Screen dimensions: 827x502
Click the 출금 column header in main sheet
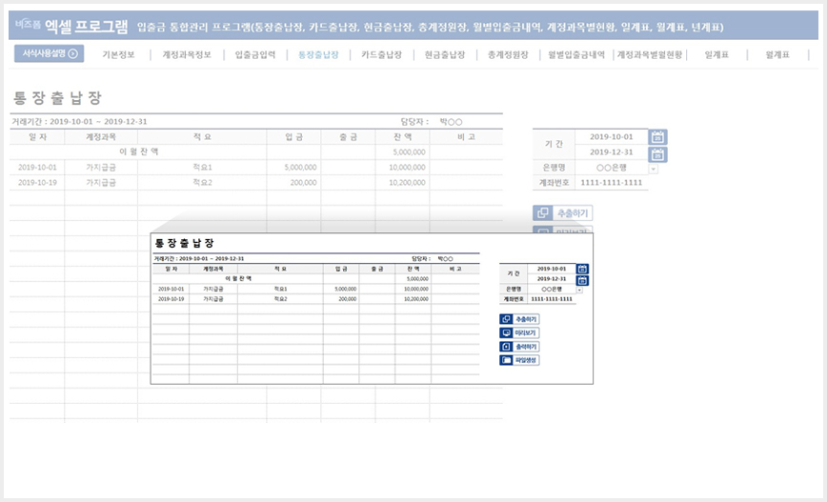pyautogui.click(x=348, y=136)
